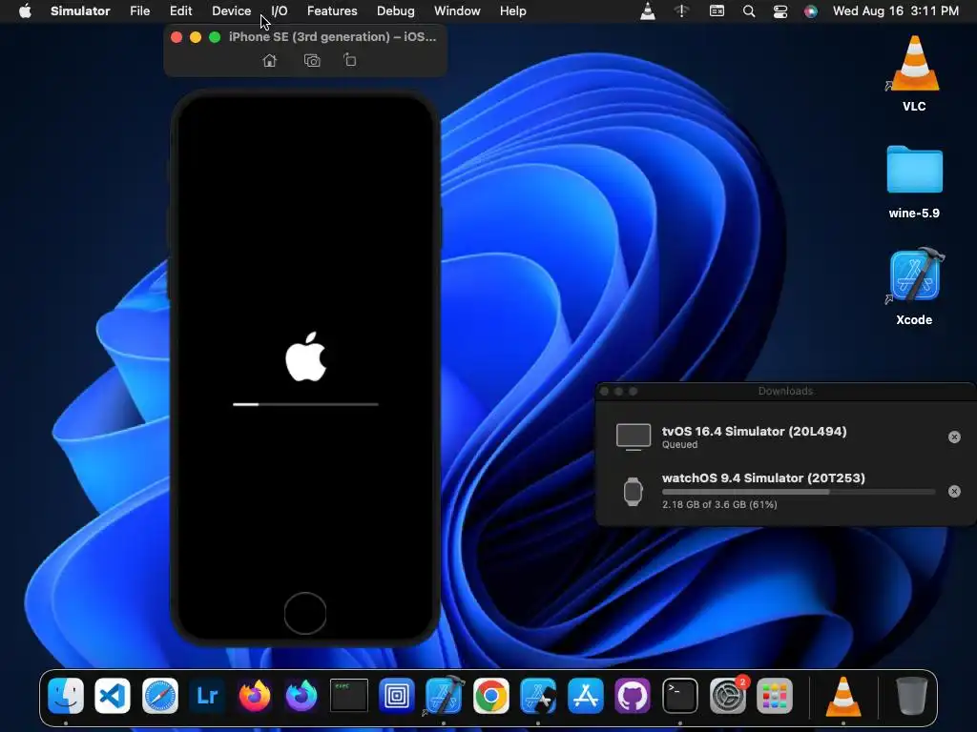977x732 pixels.
Task: Launch Google Chrome from the Dock
Action: (491, 695)
